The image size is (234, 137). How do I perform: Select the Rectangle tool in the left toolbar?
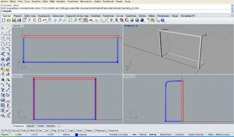coord(8,44)
